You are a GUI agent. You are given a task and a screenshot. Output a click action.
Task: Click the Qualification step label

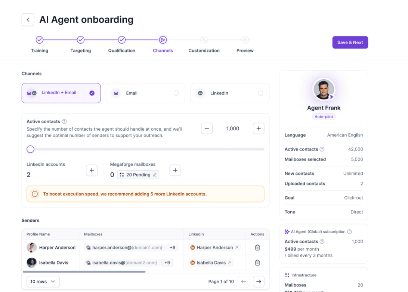tap(122, 51)
